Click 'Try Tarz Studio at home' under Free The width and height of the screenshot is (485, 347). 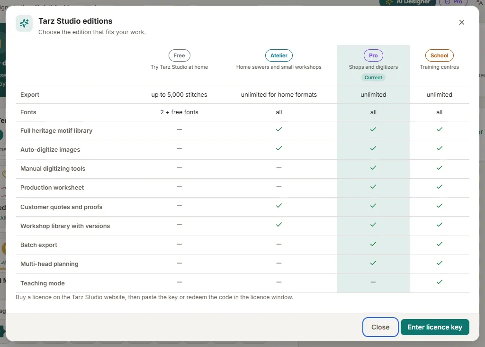click(x=179, y=67)
